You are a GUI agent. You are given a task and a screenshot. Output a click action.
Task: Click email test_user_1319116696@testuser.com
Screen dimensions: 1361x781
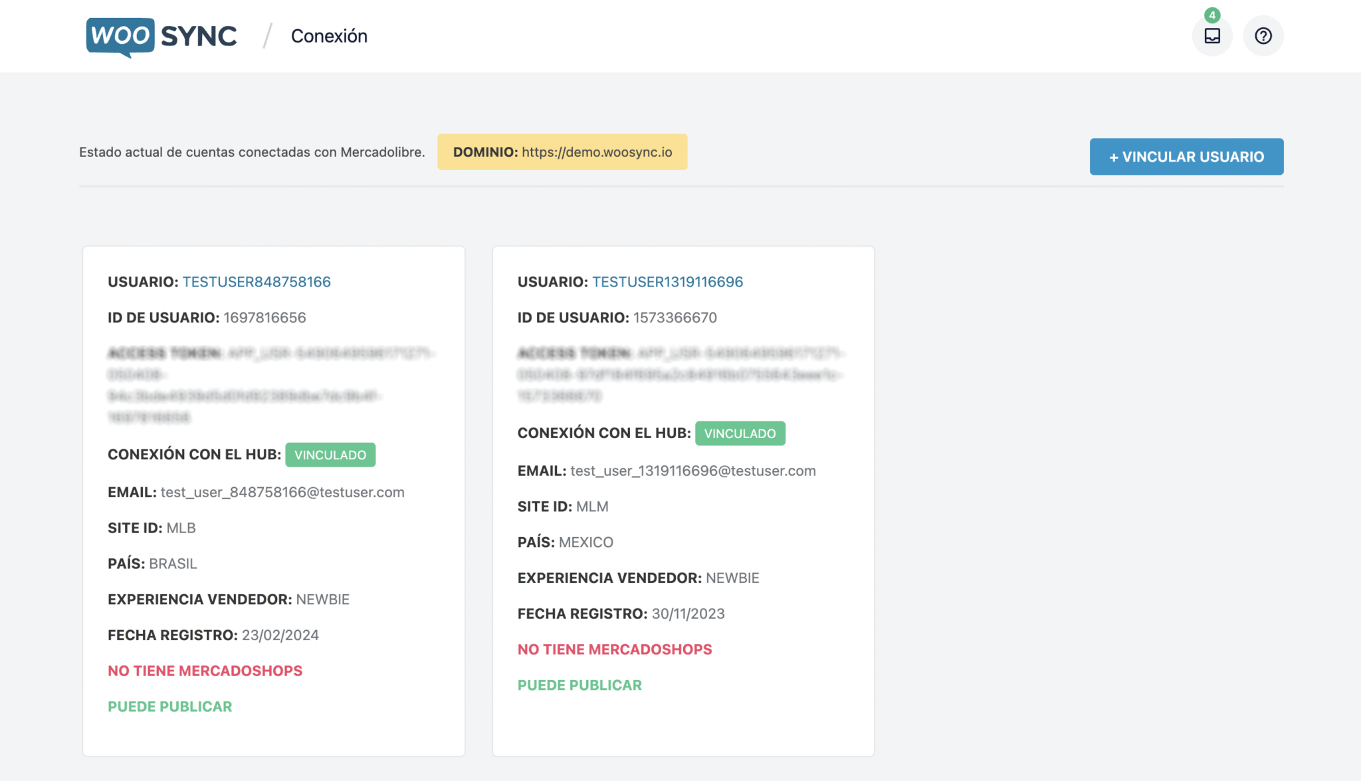(x=692, y=471)
